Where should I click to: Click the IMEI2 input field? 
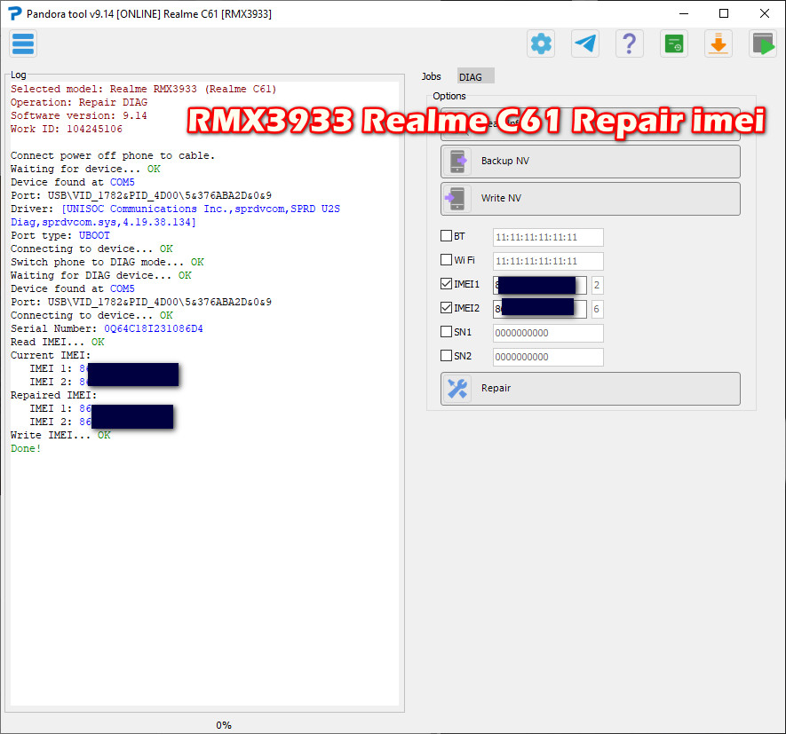[x=539, y=309]
